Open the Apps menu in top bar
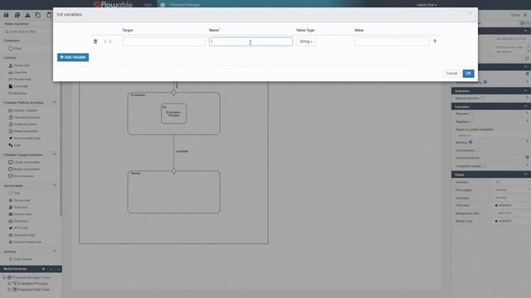The width and height of the screenshot is (531, 298). (148, 5)
